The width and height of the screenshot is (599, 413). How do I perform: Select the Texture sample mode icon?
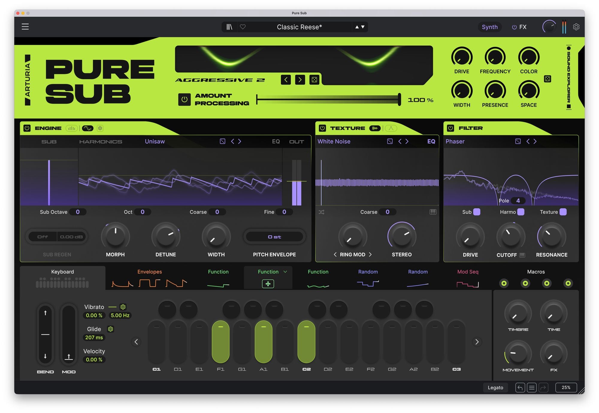tap(375, 128)
